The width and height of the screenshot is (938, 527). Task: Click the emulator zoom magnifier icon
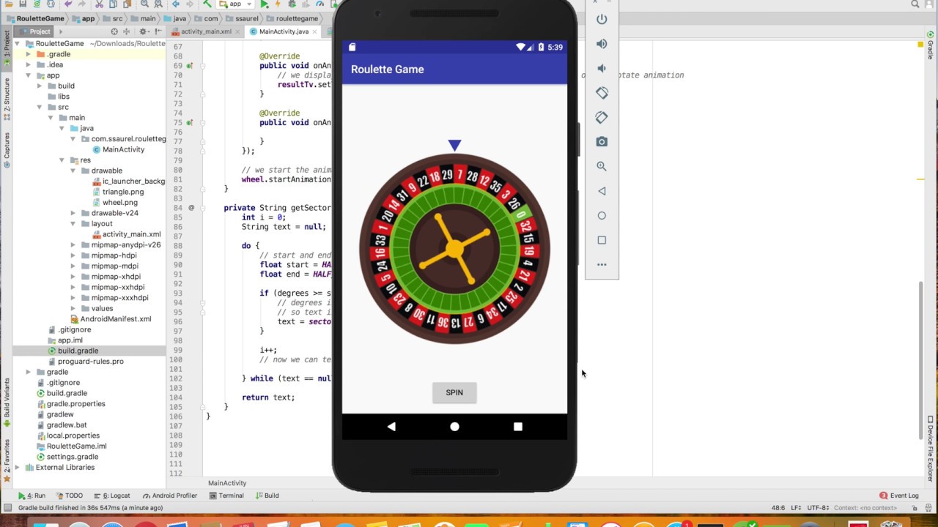(x=602, y=166)
